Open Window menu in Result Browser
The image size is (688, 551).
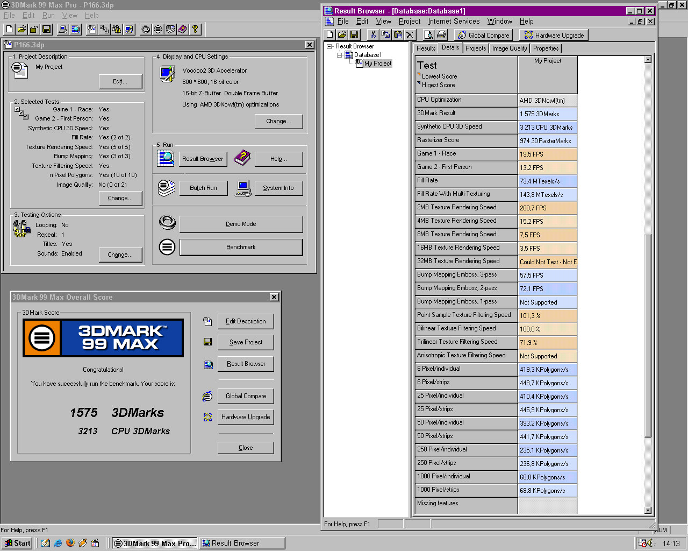point(499,22)
